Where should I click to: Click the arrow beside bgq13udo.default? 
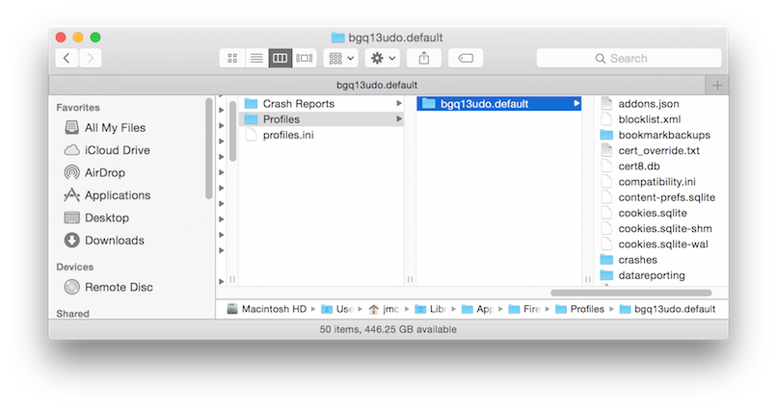576,103
